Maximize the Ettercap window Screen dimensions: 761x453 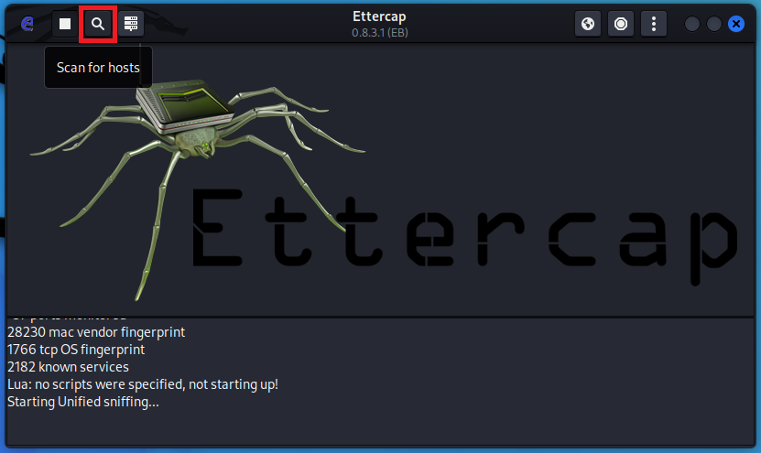pos(714,24)
